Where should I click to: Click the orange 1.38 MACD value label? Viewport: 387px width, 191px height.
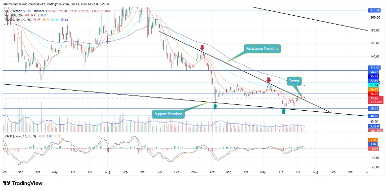tap(373, 140)
